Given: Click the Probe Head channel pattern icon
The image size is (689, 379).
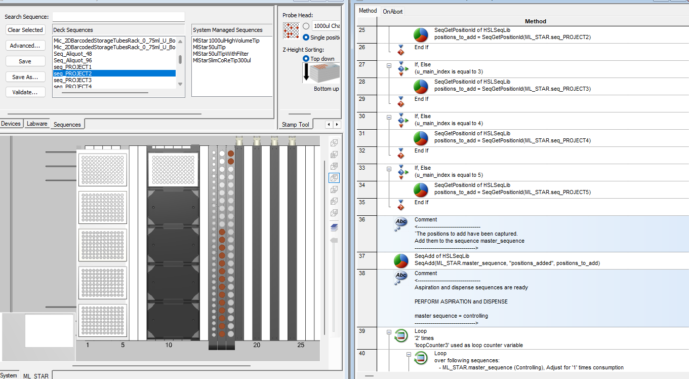Looking at the screenshot, I should 291,30.
